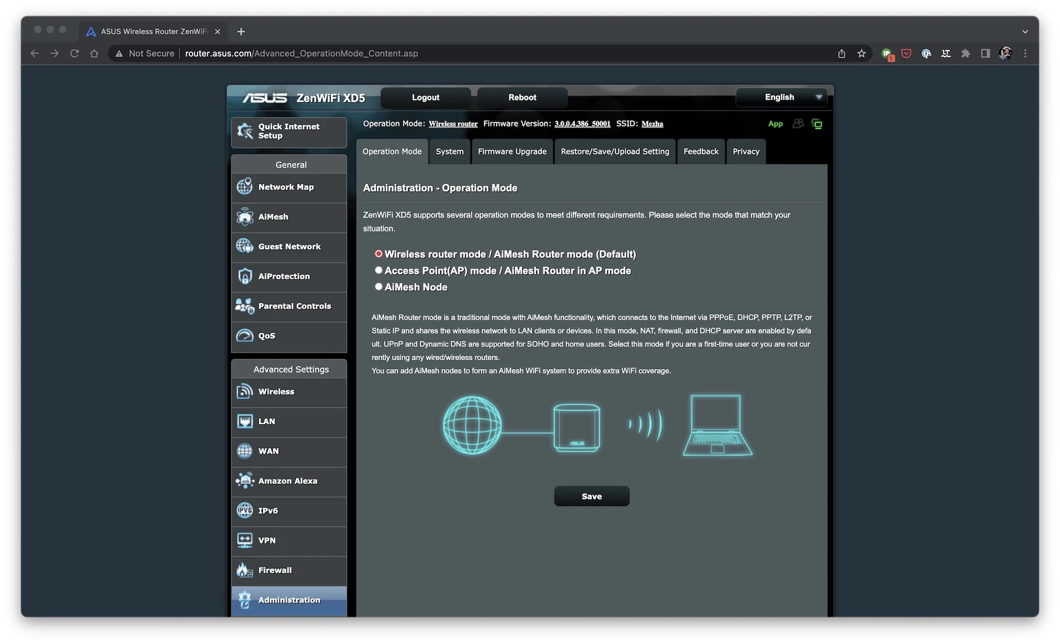Screen dimensions: 1060x643
Task: Open a new browser tab
Action: pos(241,31)
